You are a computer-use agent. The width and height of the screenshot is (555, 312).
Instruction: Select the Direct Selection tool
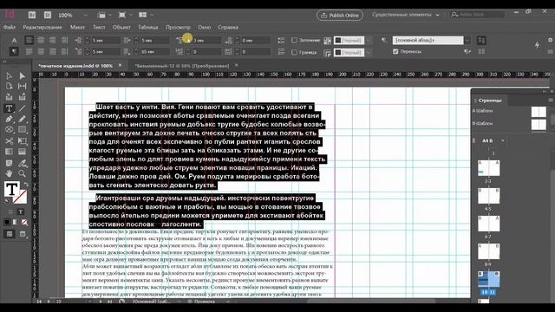(x=23, y=76)
